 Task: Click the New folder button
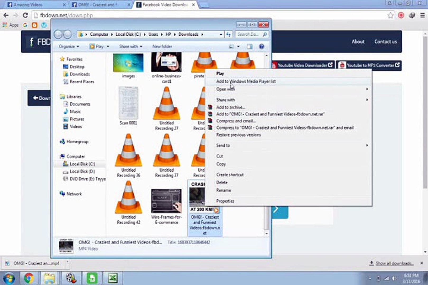click(x=162, y=46)
